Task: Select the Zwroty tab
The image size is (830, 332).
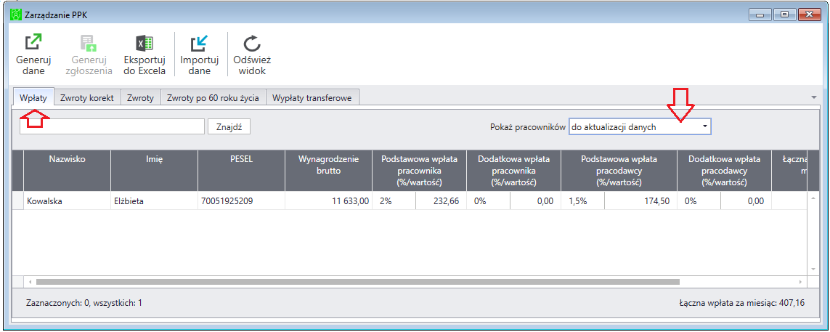Action: 140,98
